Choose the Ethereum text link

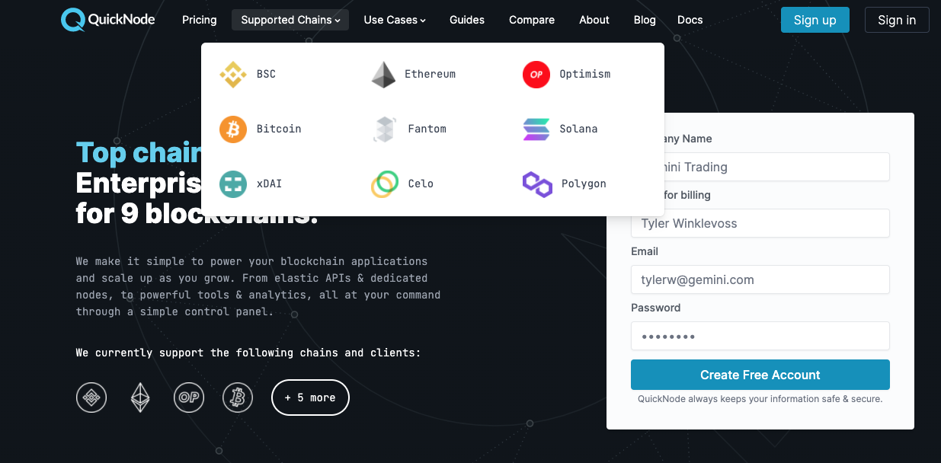430,74
